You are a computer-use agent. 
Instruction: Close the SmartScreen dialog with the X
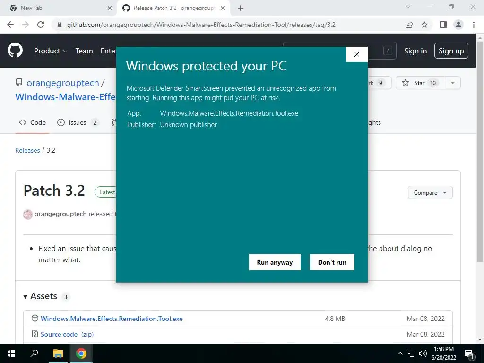(x=357, y=54)
